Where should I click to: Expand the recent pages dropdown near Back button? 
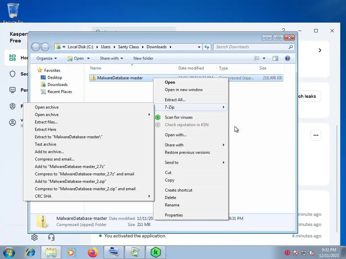pos(52,47)
